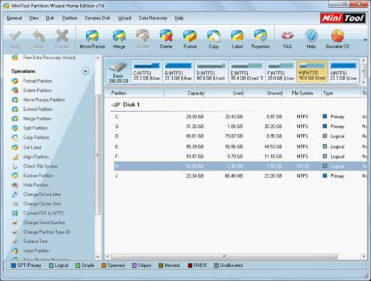Open the Wizard menu
This screenshot has height=281, width=371.
coord(125,18)
